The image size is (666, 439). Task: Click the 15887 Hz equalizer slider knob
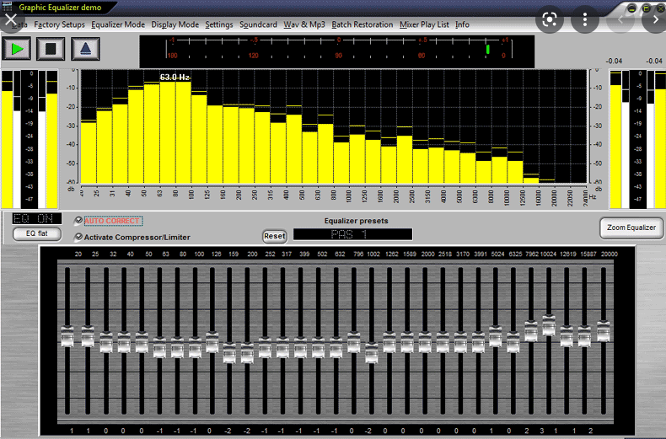(584, 337)
